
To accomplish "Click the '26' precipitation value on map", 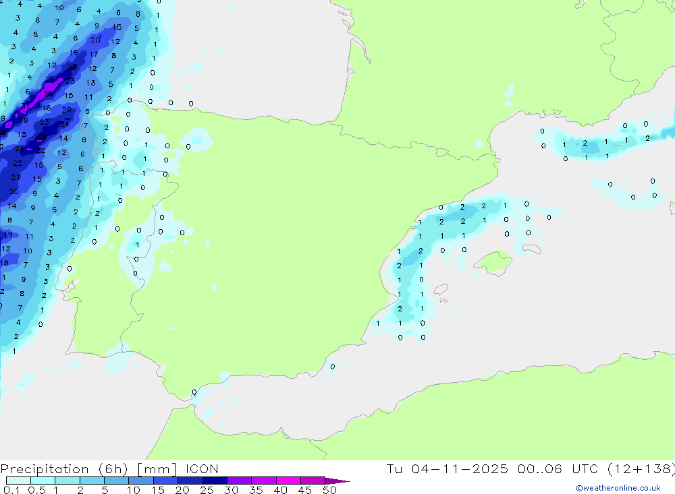I will [50, 80].
